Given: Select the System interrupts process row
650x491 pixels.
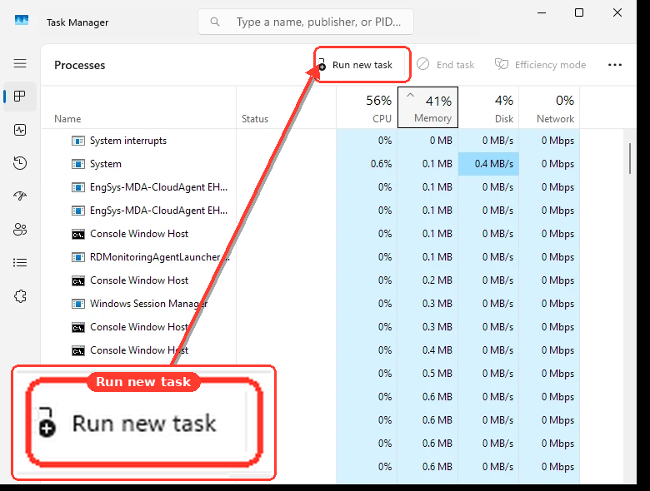Looking at the screenshot, I should point(310,141).
